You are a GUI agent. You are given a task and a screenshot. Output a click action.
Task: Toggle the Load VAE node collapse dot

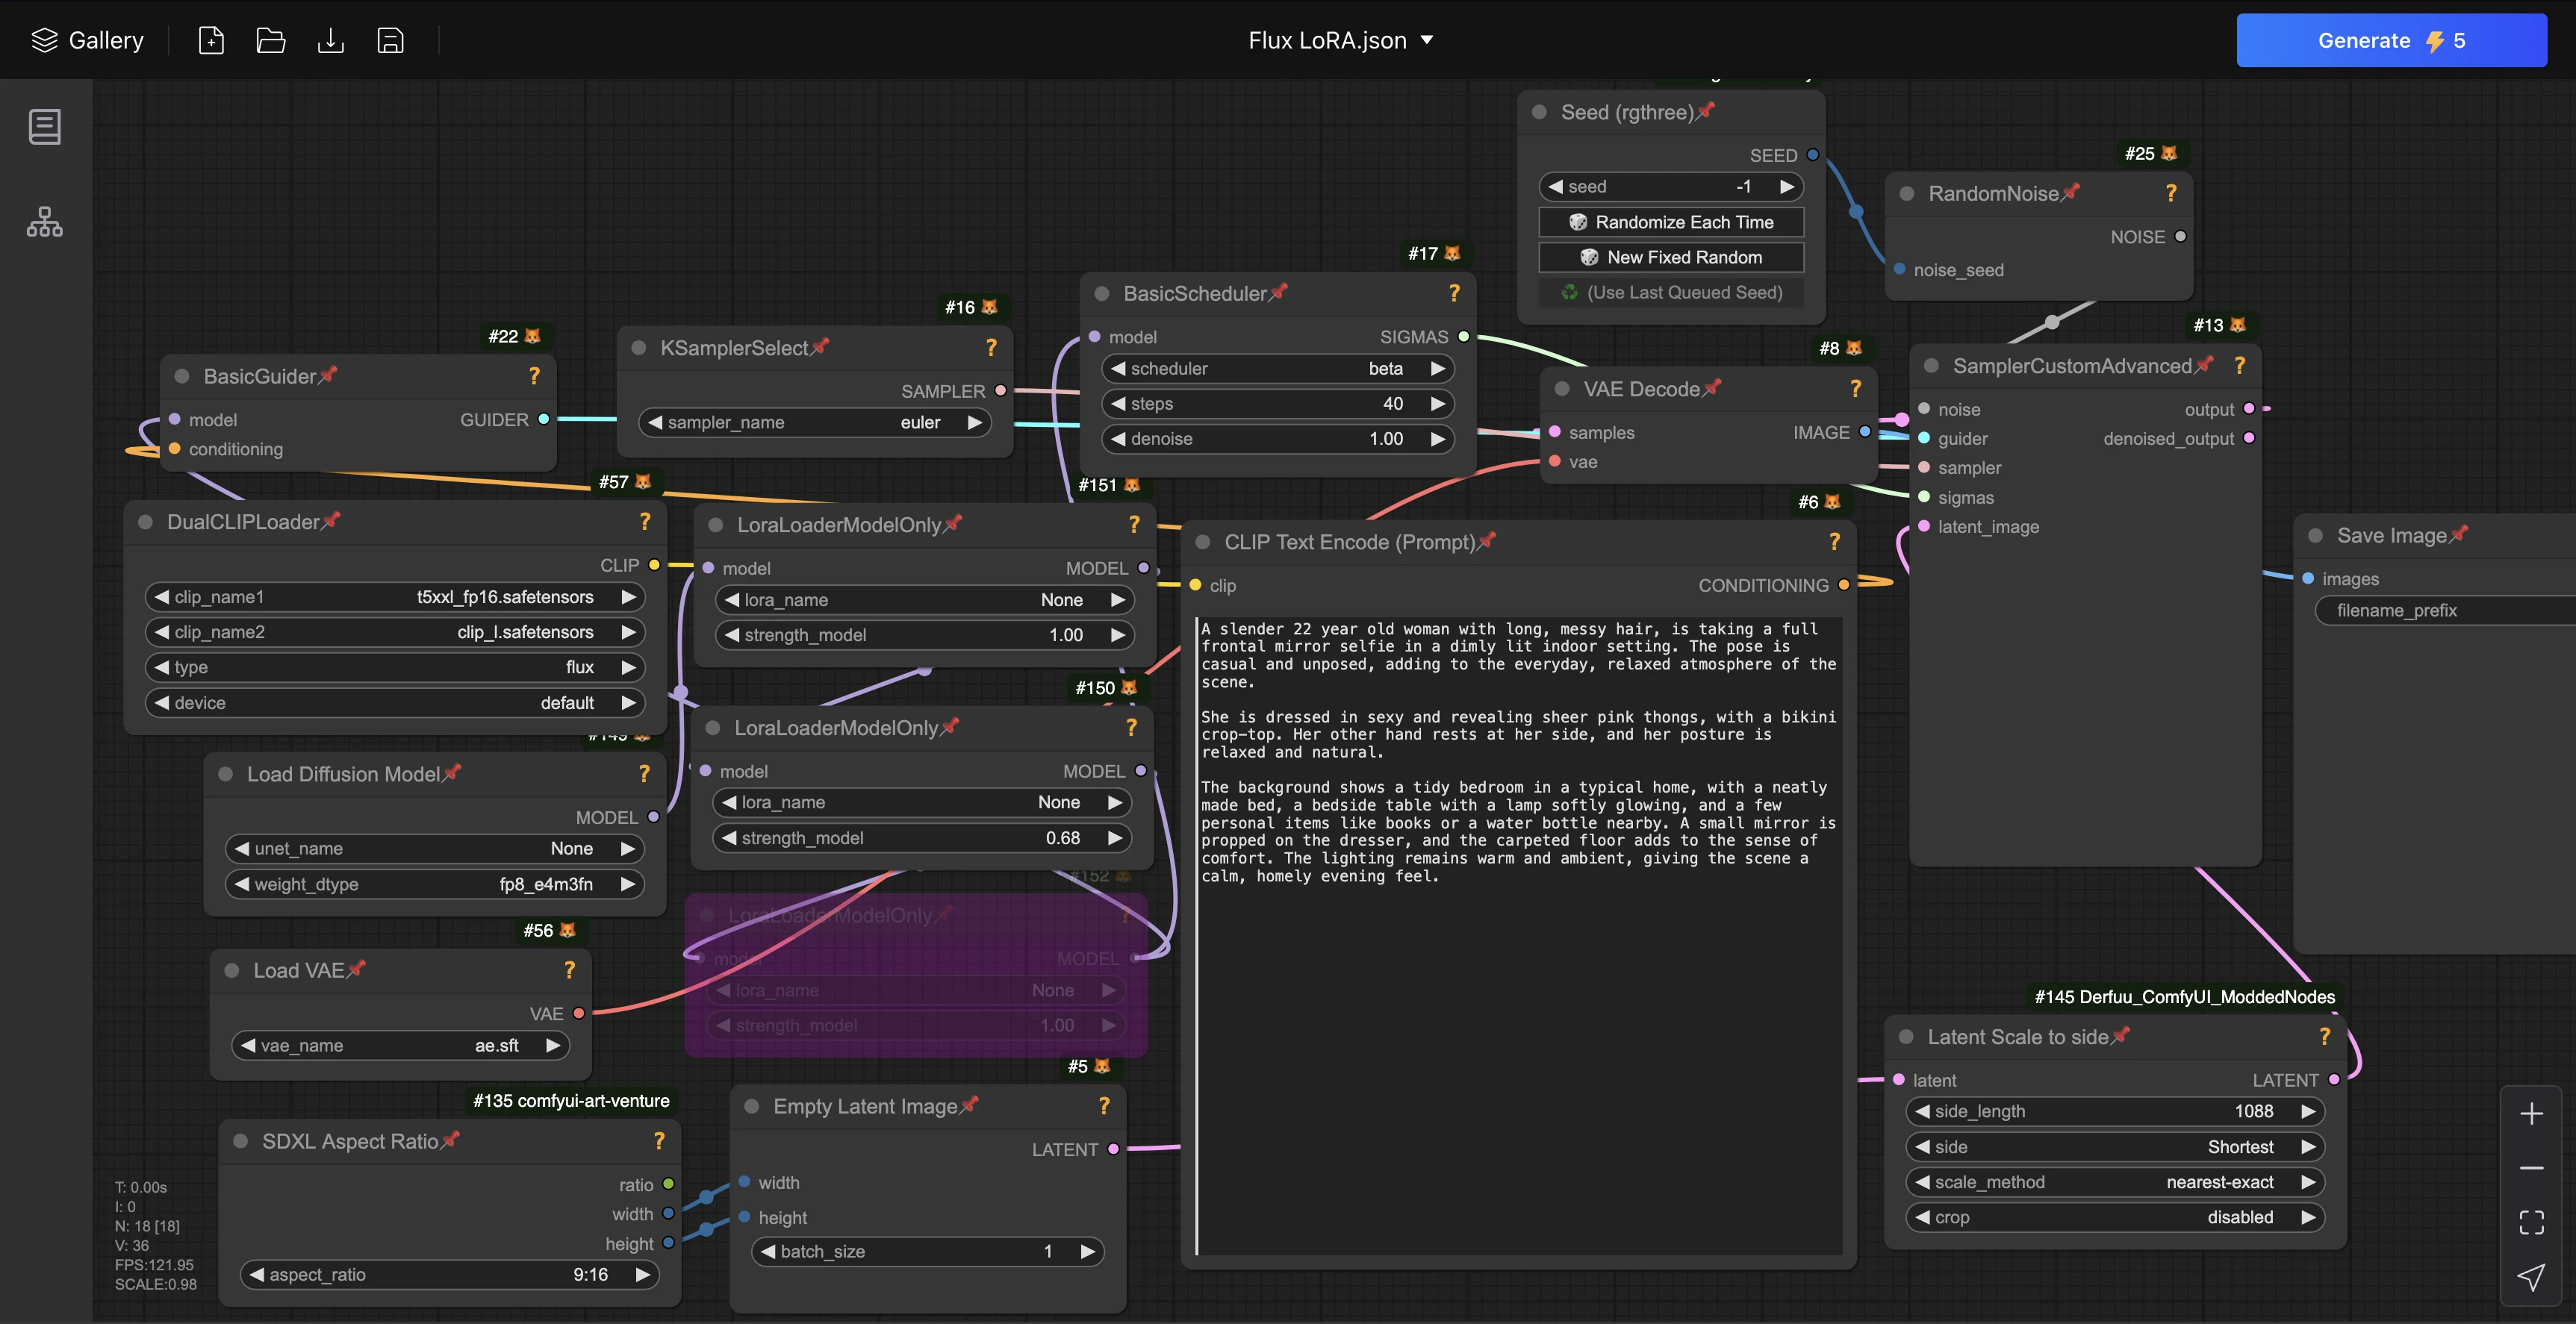[232, 970]
